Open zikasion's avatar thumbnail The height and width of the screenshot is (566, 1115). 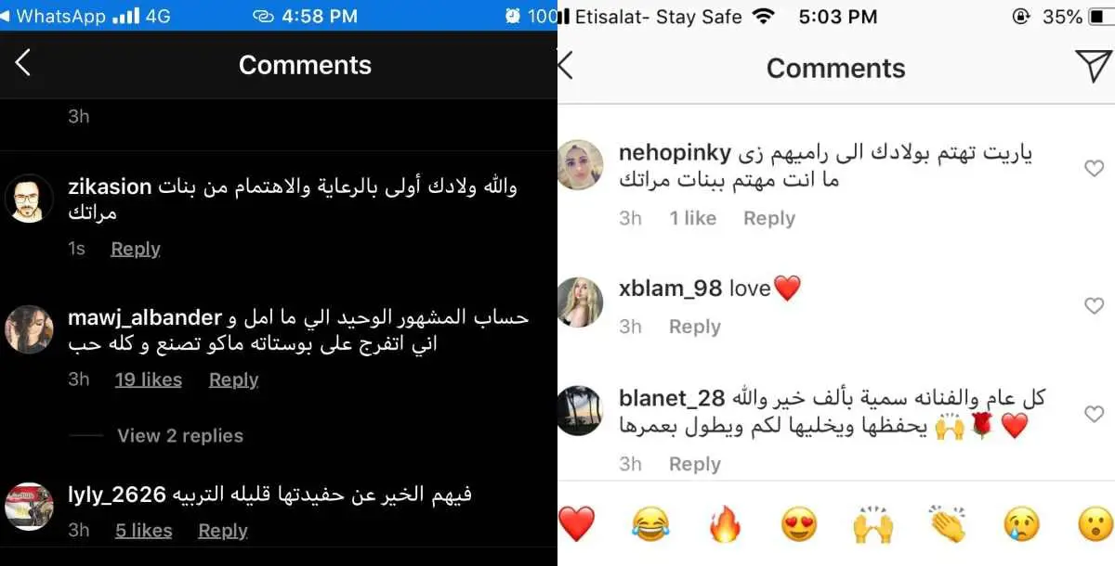[28, 197]
